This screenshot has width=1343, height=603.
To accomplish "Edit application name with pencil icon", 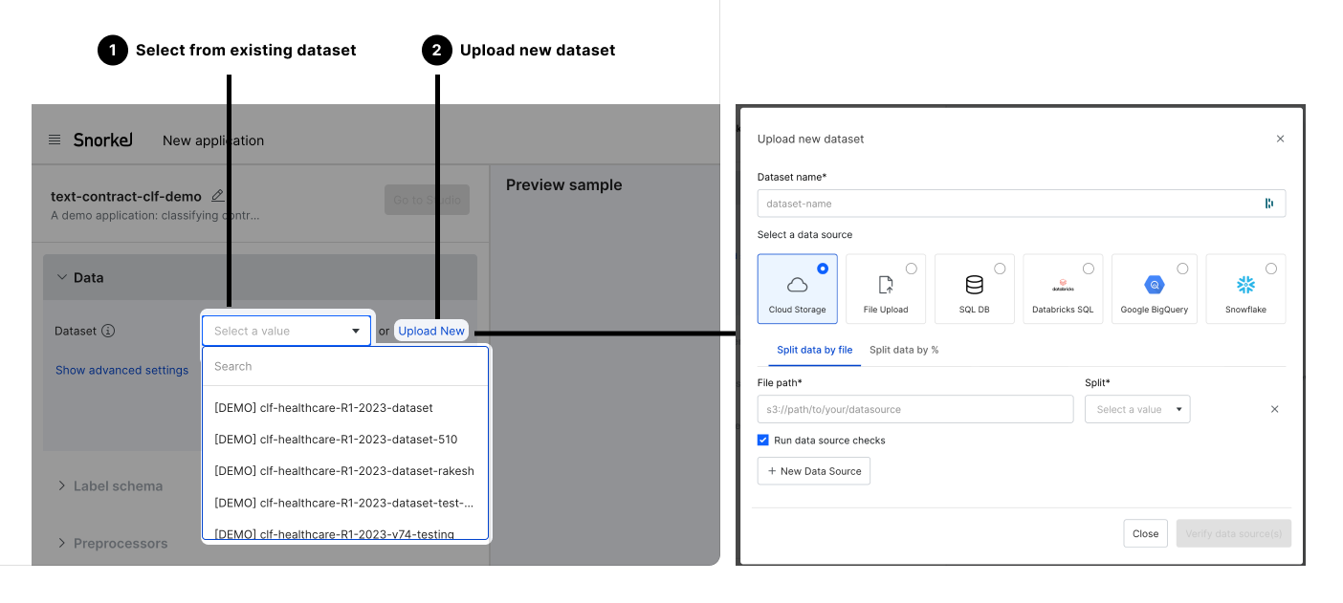I will (x=218, y=195).
